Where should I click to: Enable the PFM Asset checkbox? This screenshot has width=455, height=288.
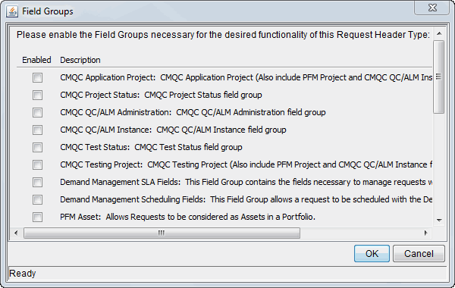37,217
